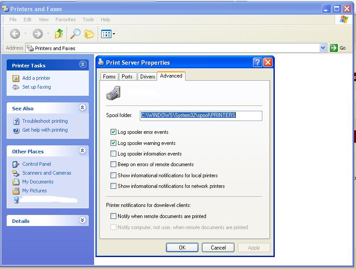Open the Tools menu
Screen dimensions: 356x269
88,19
